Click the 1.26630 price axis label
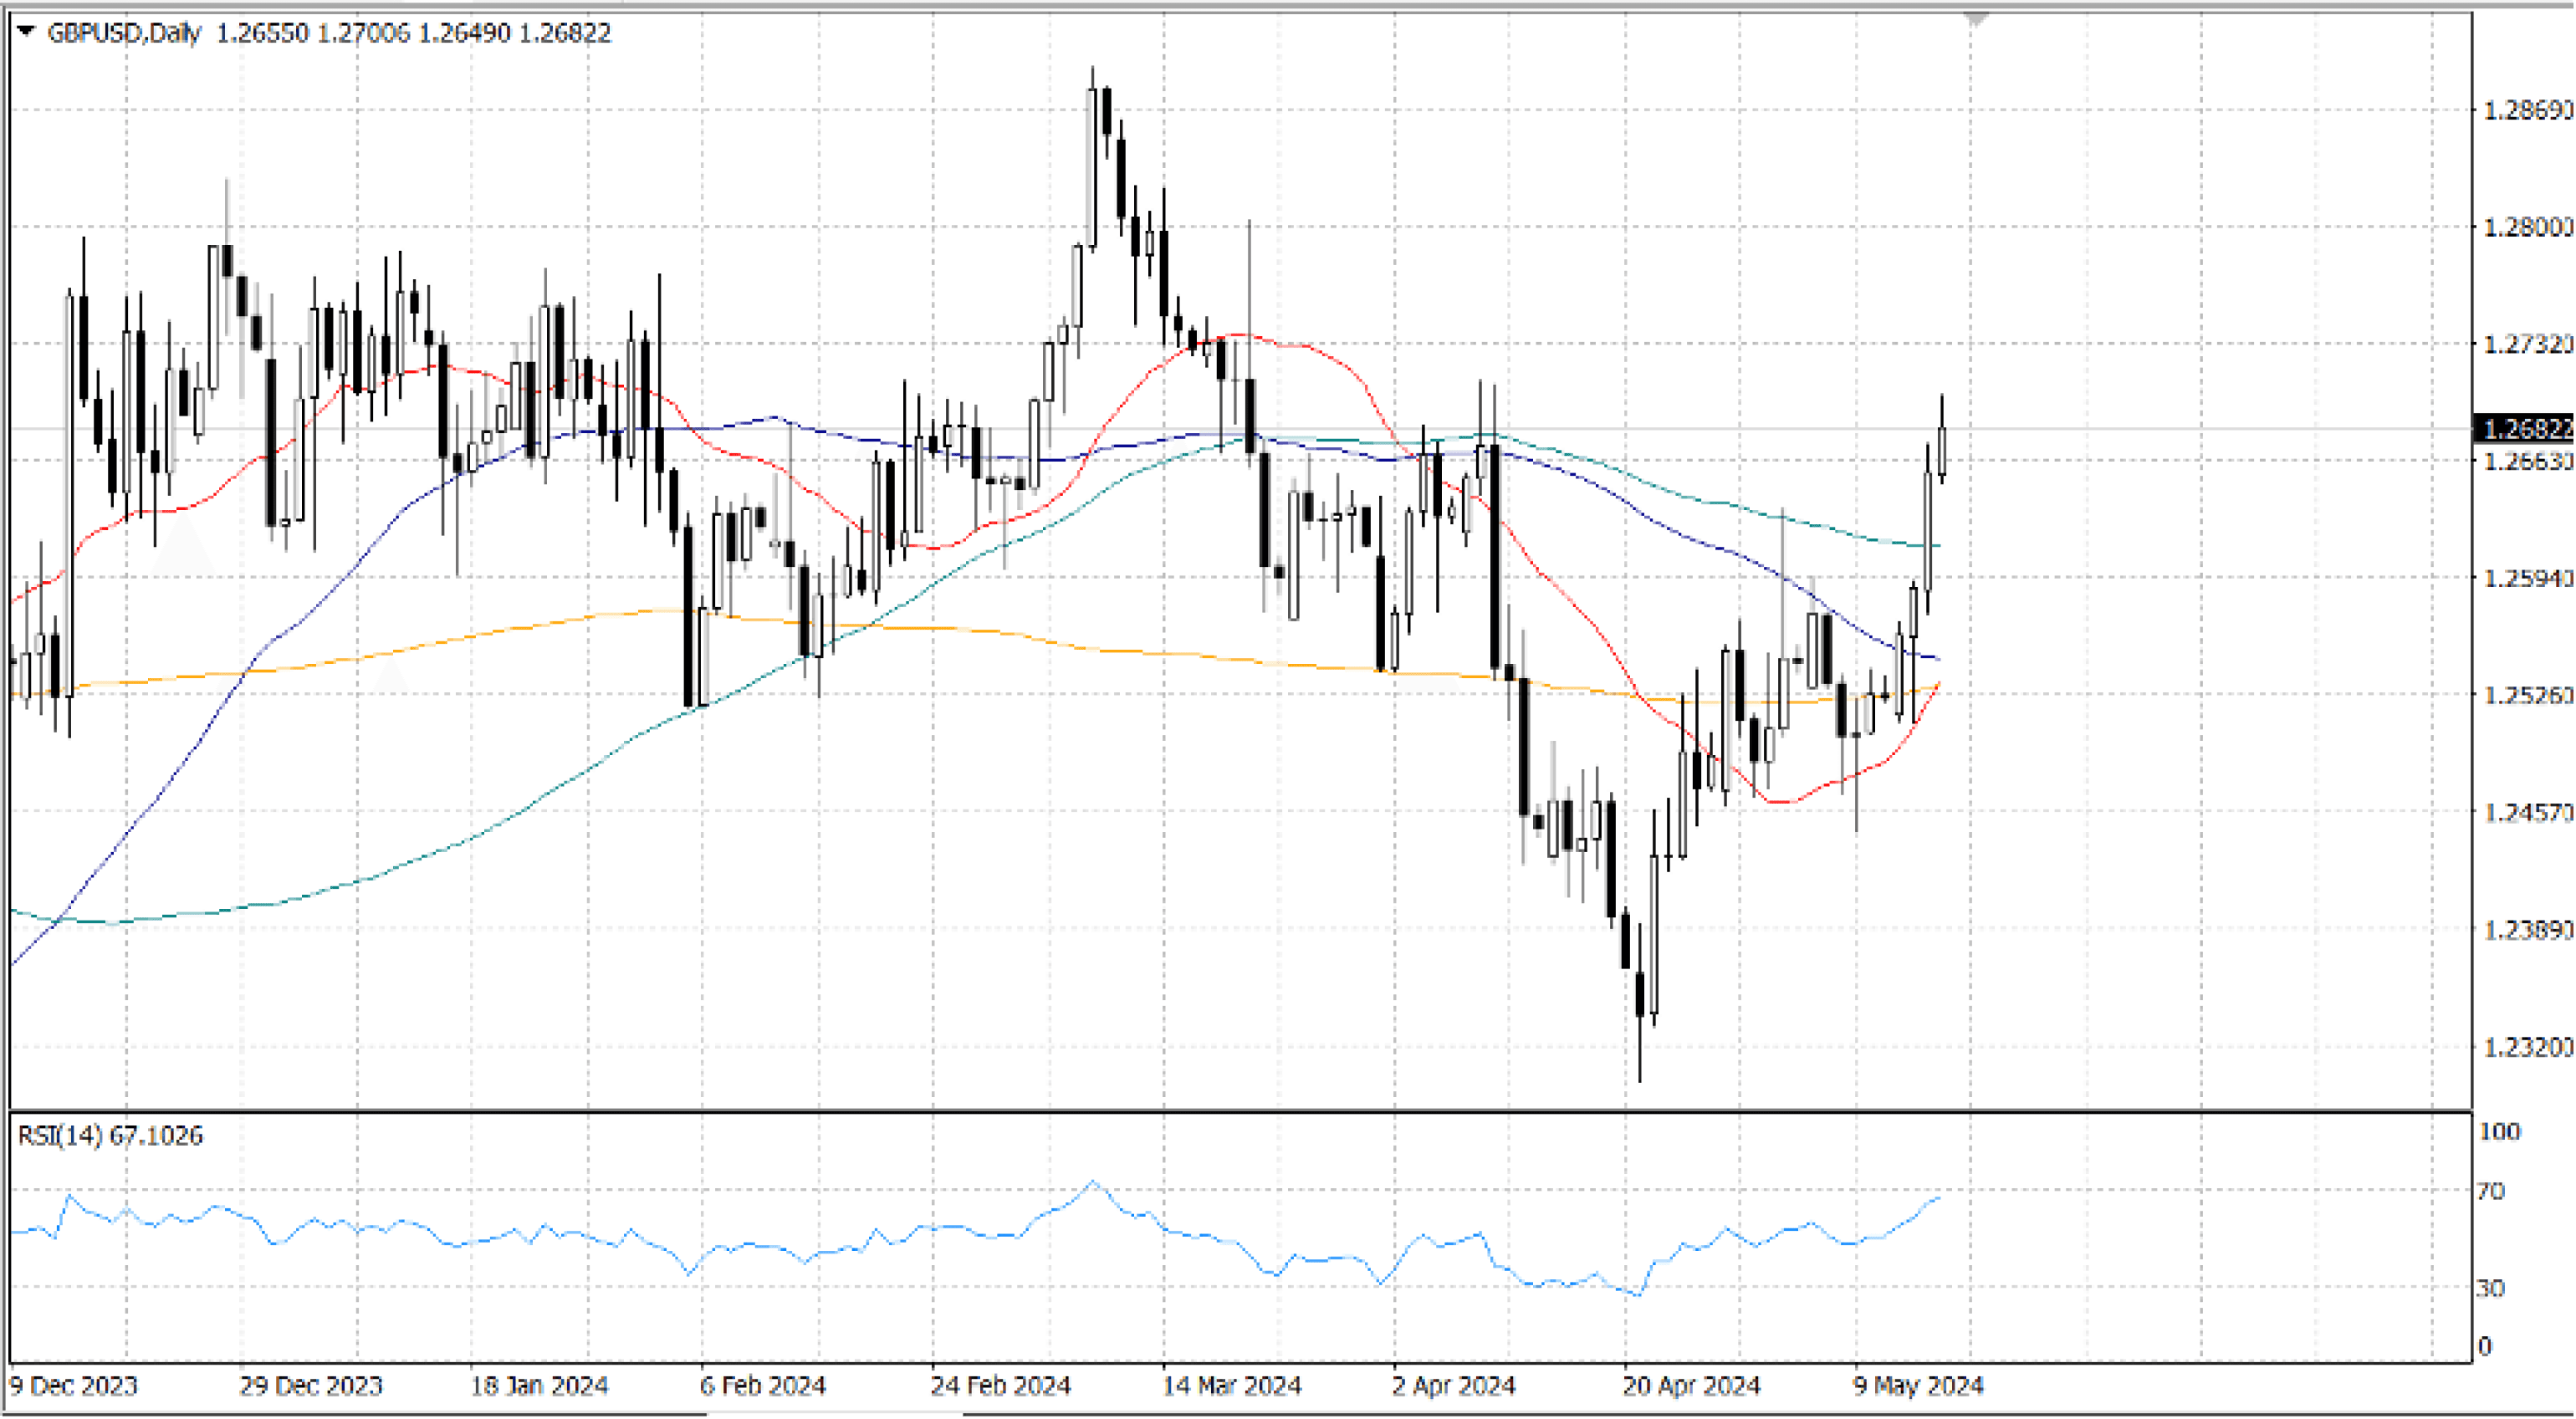Screen dimensions: 2576x1419 pyautogui.click(x=2527, y=461)
